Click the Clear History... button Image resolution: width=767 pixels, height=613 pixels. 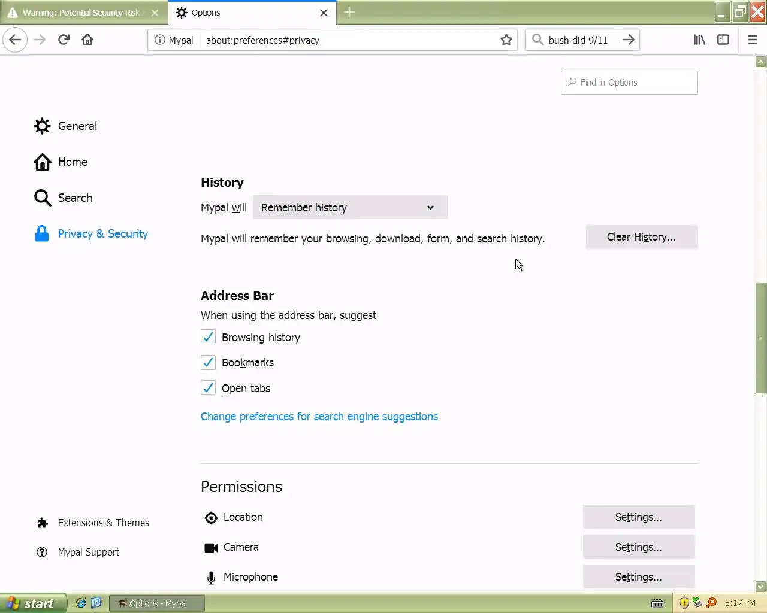[x=642, y=237]
